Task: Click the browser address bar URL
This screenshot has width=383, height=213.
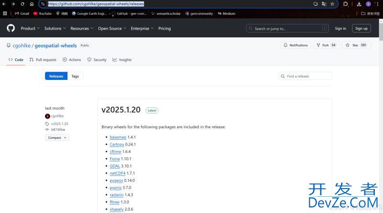Action: [96, 4]
